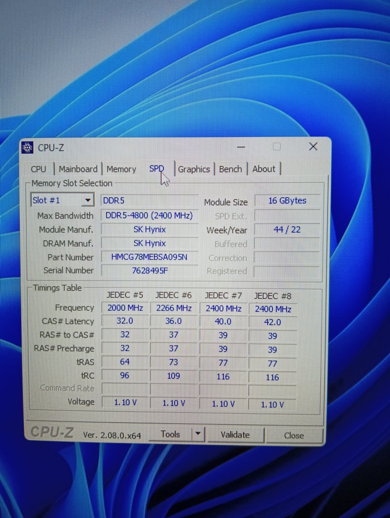The width and height of the screenshot is (390, 518).
Task: Click the empty SPD Ext. field
Action: [287, 216]
